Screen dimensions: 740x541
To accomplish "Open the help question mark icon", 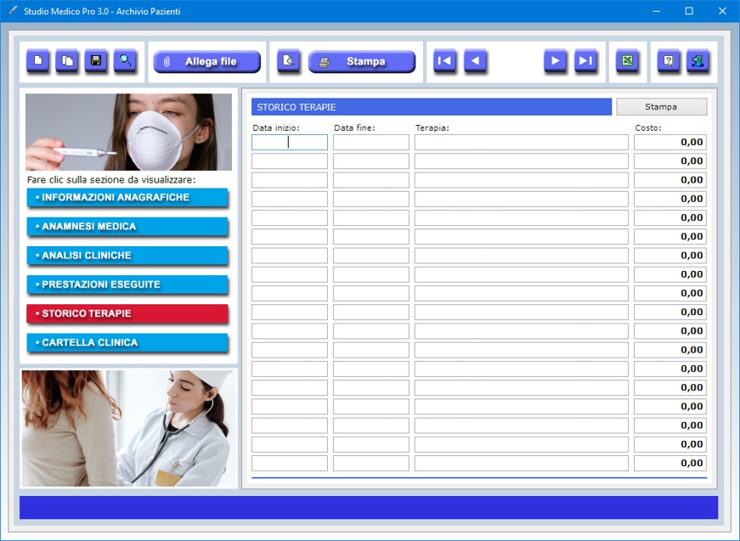I will [669, 61].
